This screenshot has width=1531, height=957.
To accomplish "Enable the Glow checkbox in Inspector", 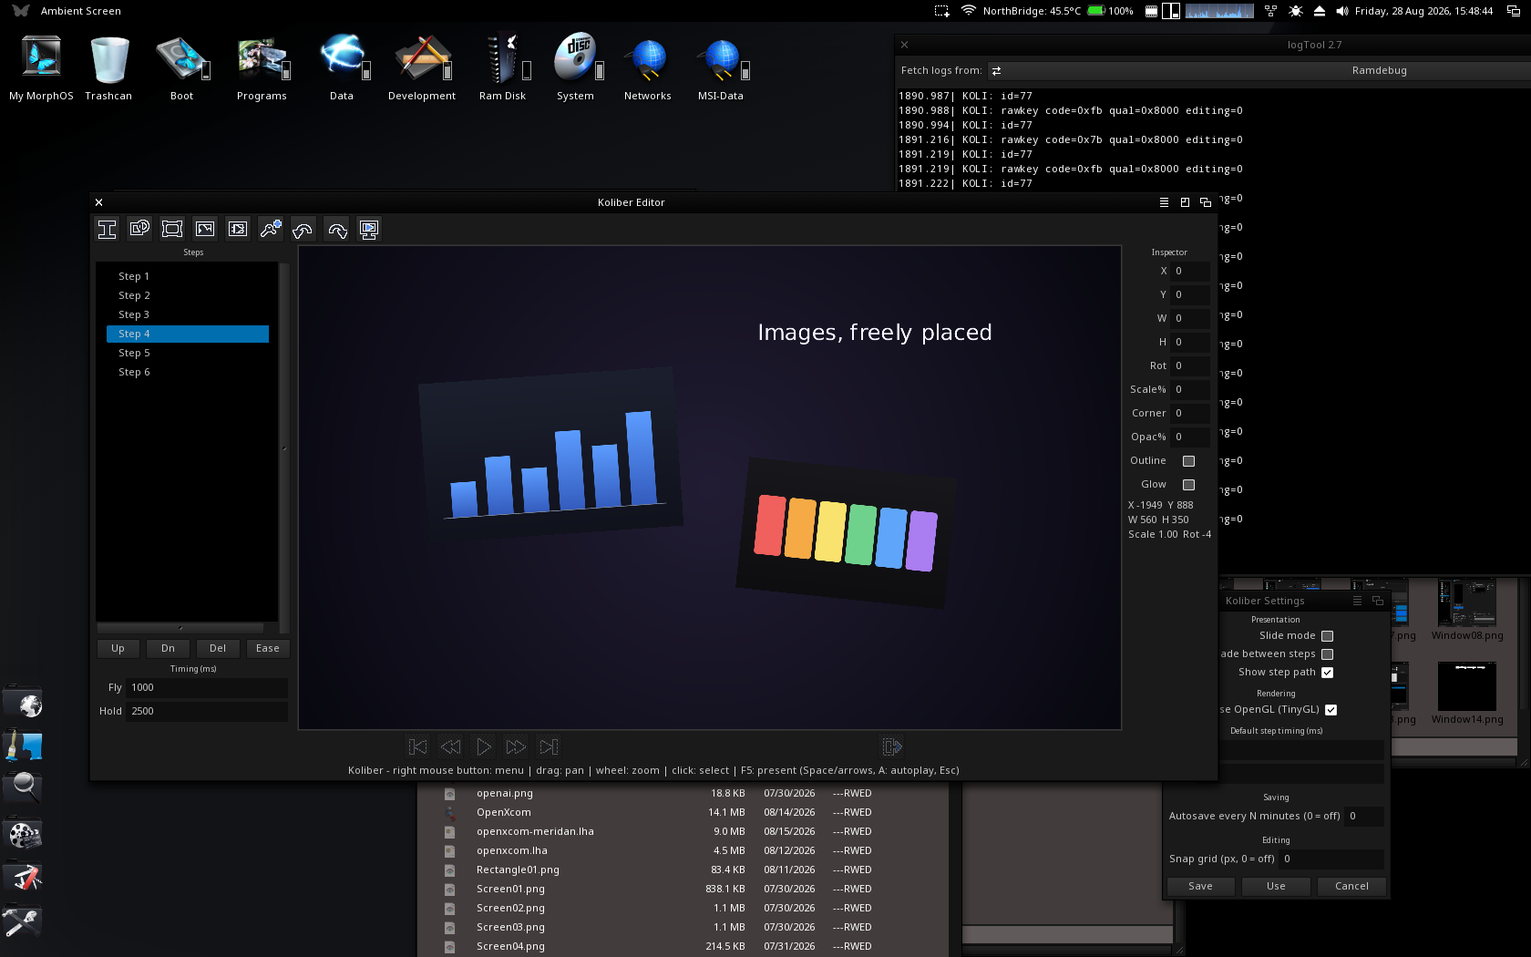I will click(x=1188, y=485).
